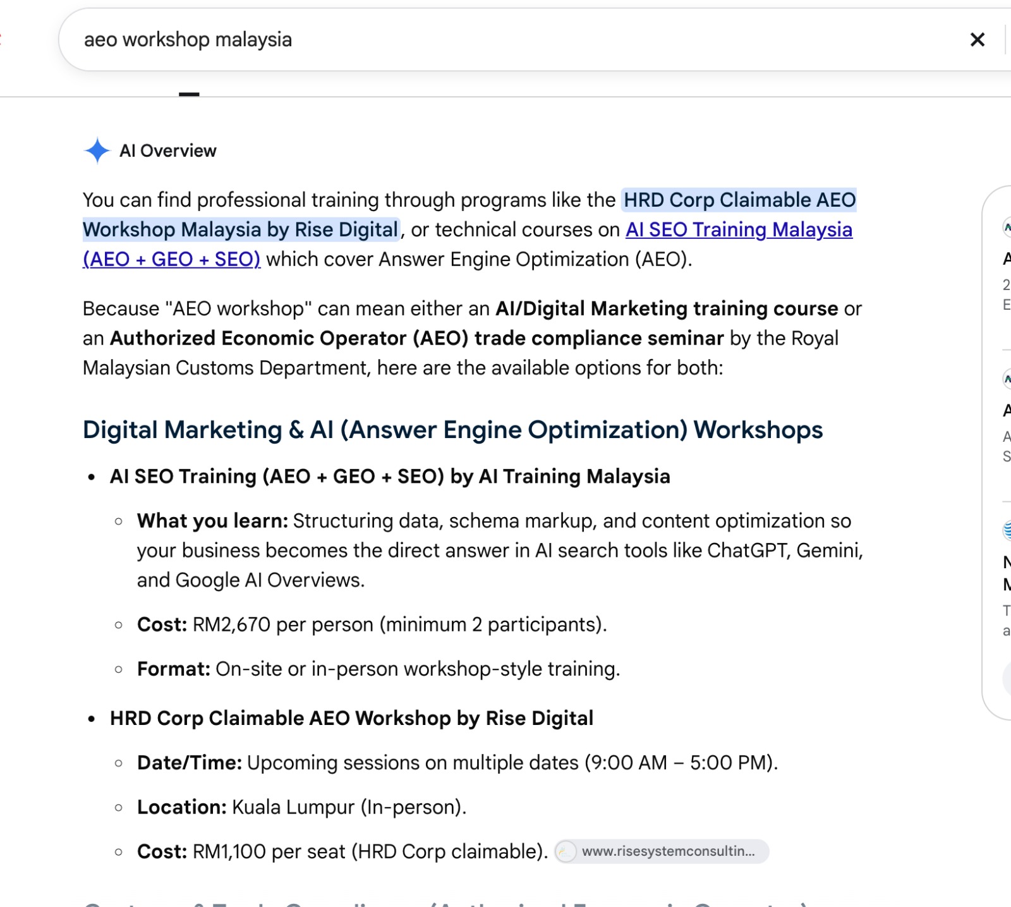This screenshot has width=1011, height=907.
Task: Click the 'Cost: RM2,670 per person' line
Action: click(x=372, y=624)
